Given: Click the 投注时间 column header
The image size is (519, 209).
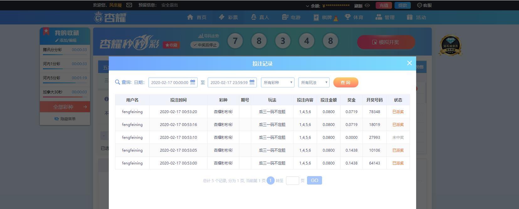Looking at the screenshot, I should [x=178, y=100].
